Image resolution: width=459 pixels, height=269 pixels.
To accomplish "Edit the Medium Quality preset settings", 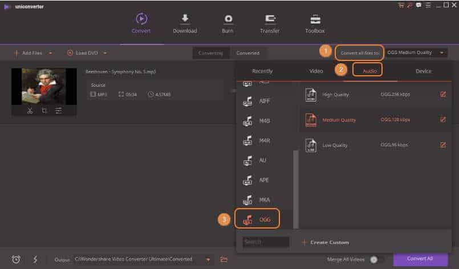I will pos(443,120).
